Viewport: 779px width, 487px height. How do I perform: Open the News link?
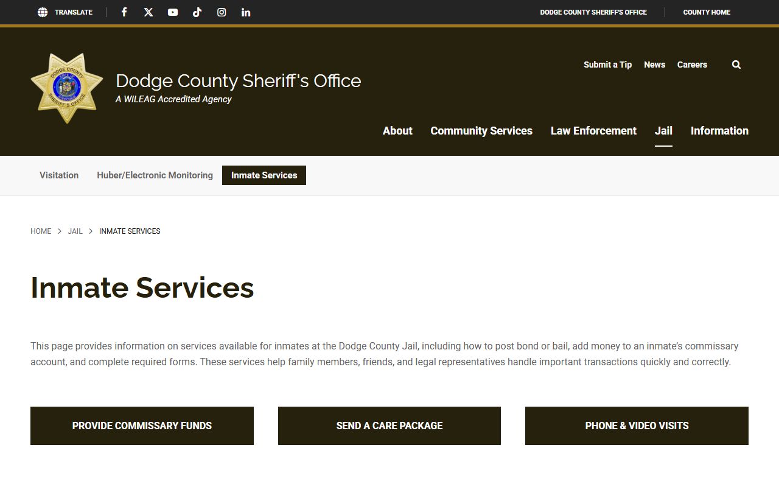(654, 65)
